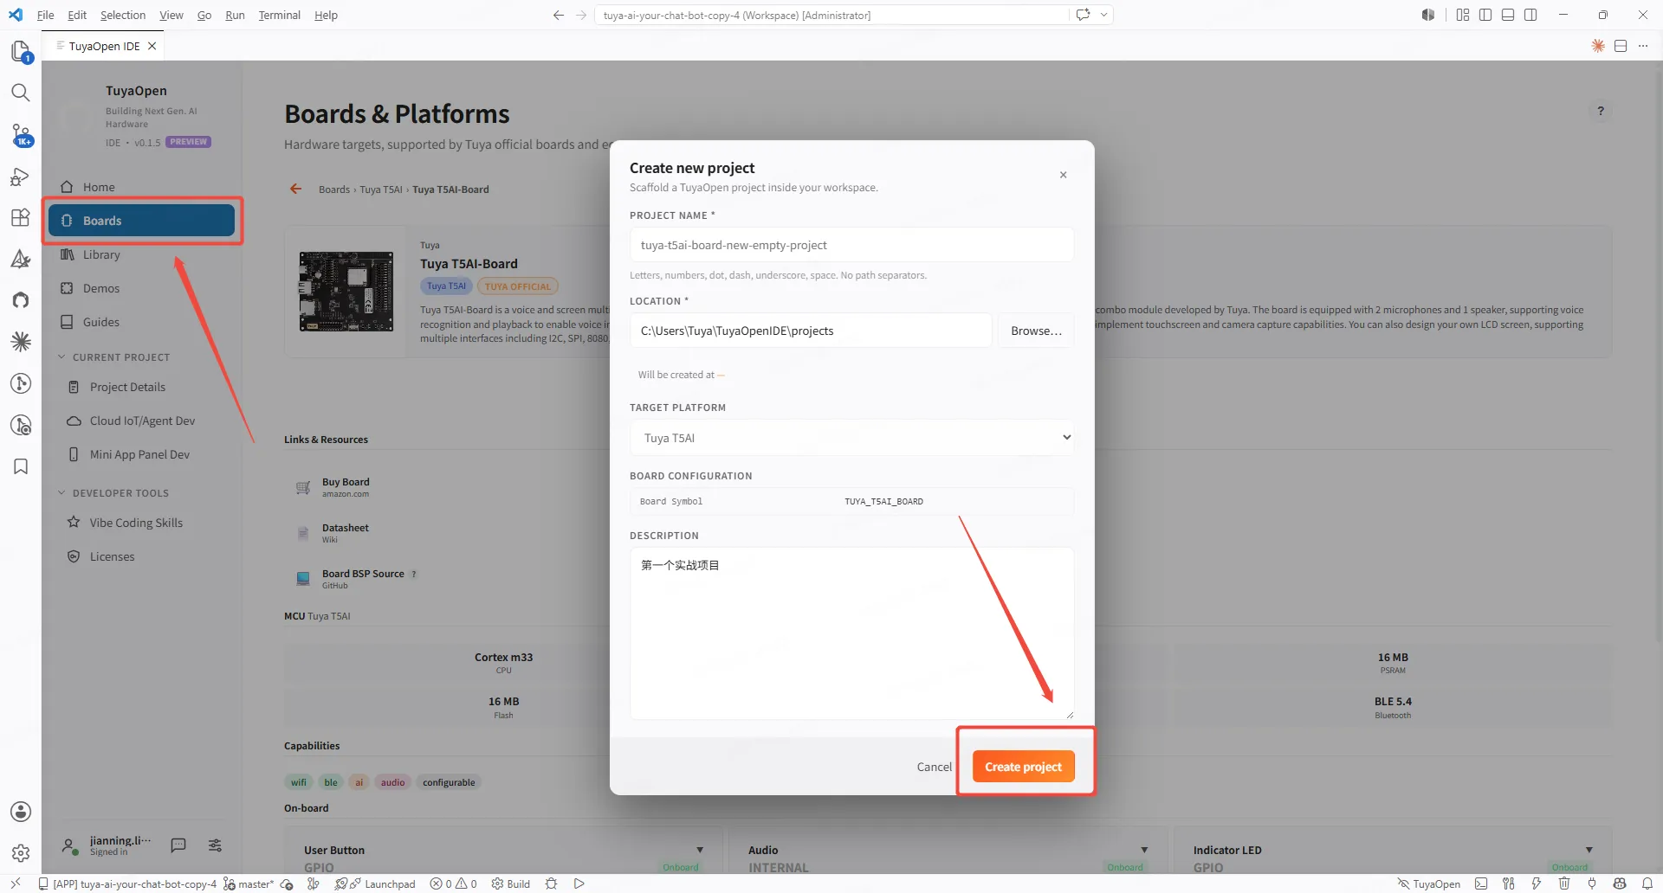Click the Create project button
This screenshot has height=893, width=1663.
tap(1024, 767)
